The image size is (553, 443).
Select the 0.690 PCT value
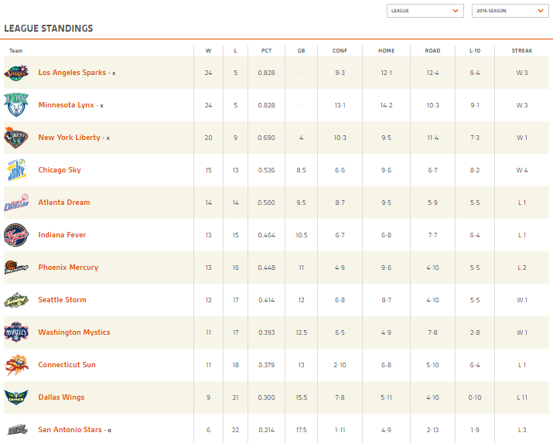point(266,138)
